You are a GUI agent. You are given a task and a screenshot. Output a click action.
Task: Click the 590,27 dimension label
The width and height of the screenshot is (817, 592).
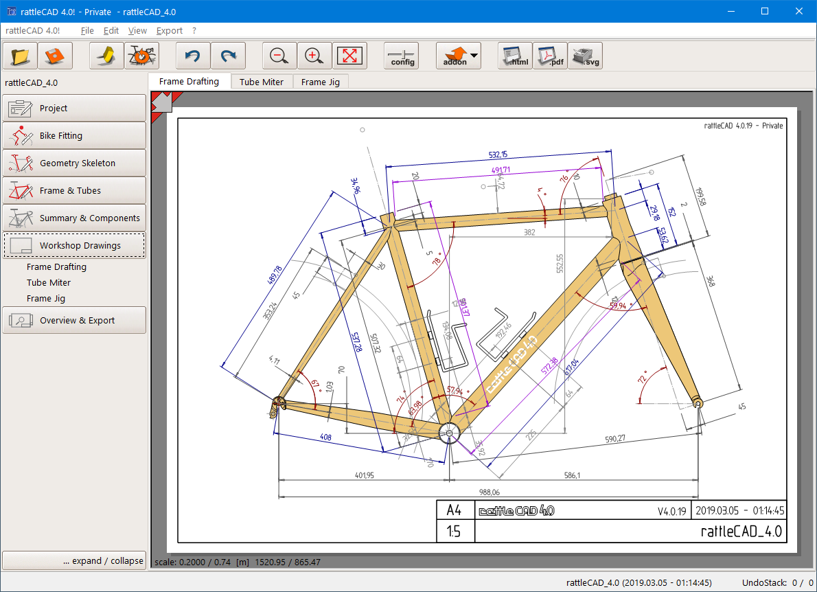point(615,439)
